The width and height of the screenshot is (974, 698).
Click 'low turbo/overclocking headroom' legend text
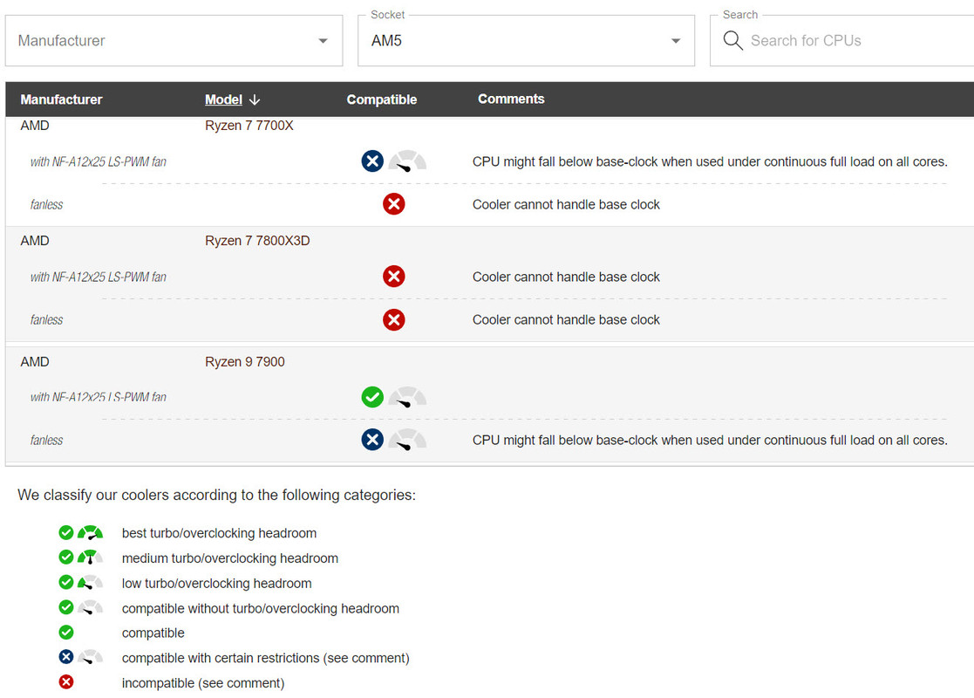[x=217, y=584]
